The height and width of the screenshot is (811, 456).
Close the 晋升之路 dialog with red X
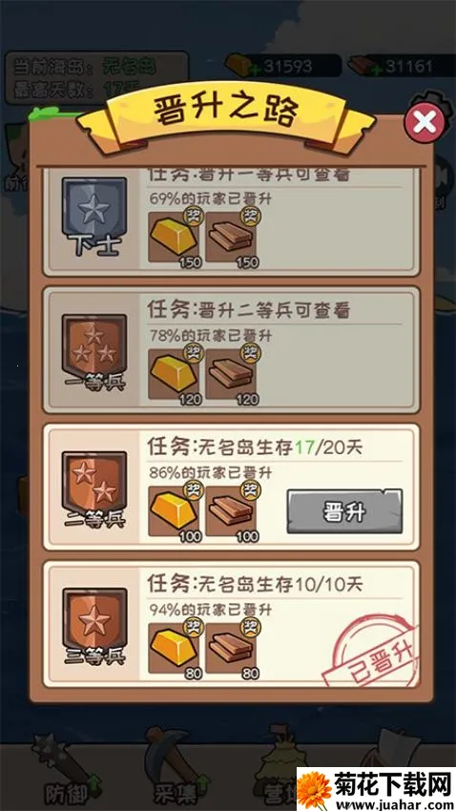point(425,122)
